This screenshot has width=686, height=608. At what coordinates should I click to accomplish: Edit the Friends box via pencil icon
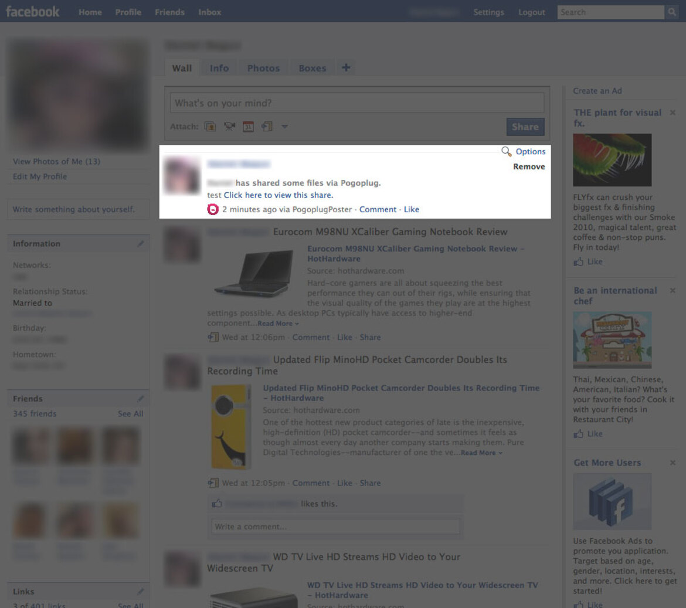[141, 399]
